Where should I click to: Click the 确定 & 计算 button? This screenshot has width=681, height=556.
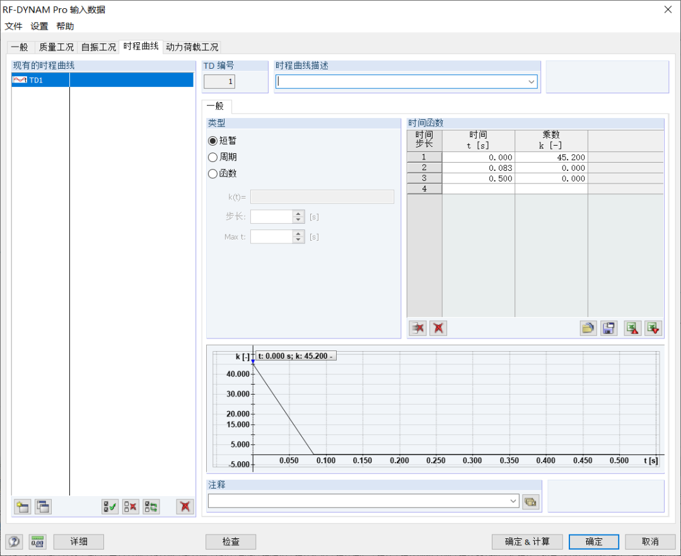pyautogui.click(x=527, y=542)
